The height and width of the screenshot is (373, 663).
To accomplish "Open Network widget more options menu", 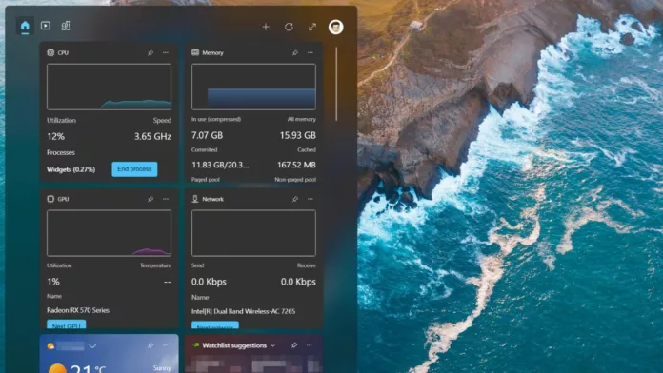I will (310, 199).
